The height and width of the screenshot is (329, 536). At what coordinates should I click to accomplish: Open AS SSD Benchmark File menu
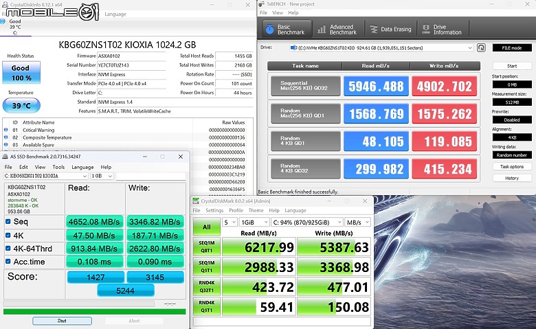coord(8,167)
